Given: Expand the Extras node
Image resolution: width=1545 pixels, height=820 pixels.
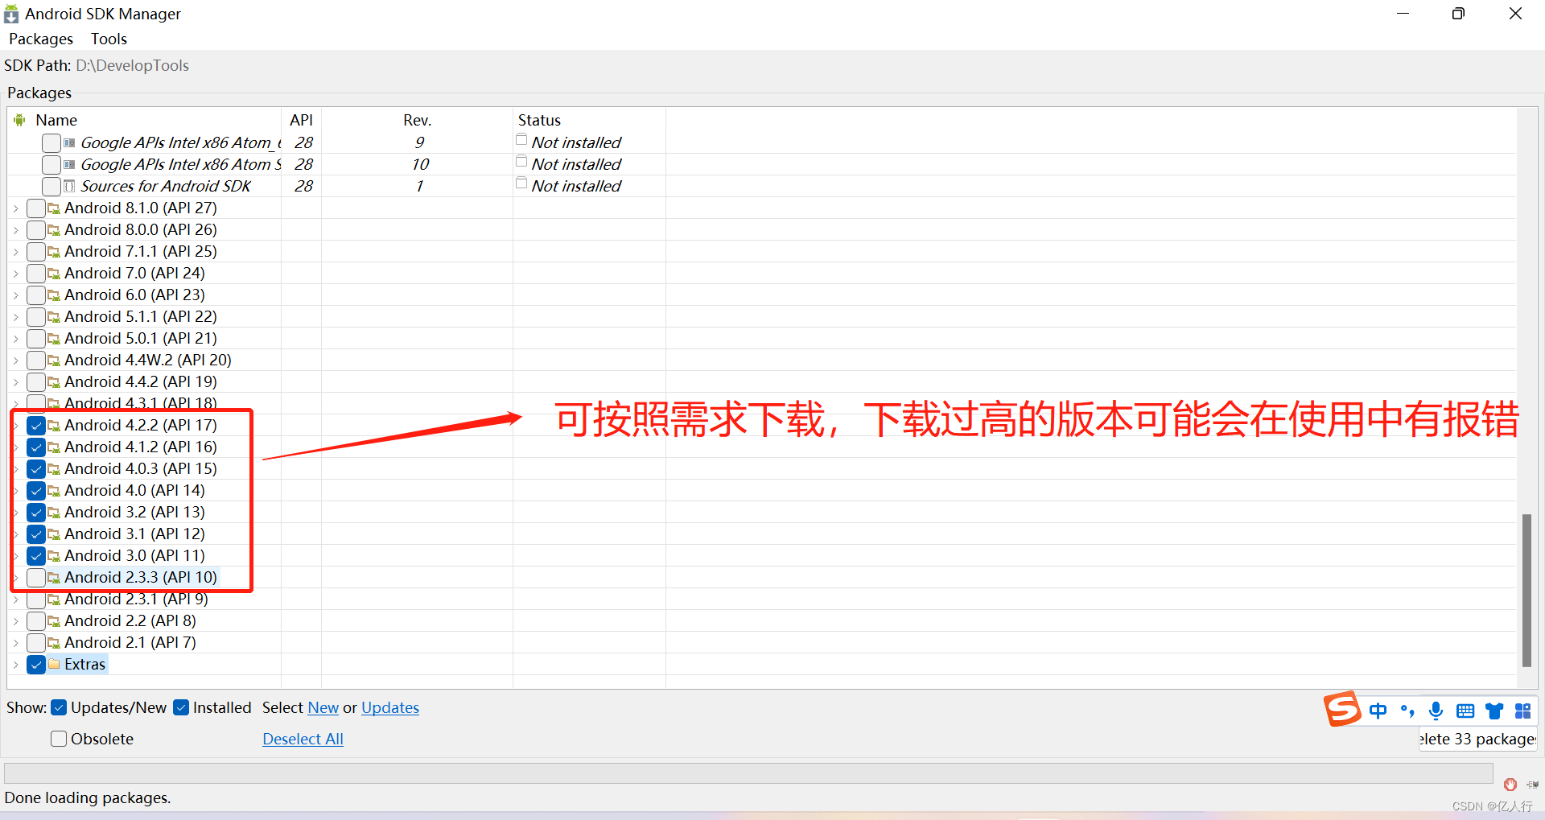Looking at the screenshot, I should 15,665.
